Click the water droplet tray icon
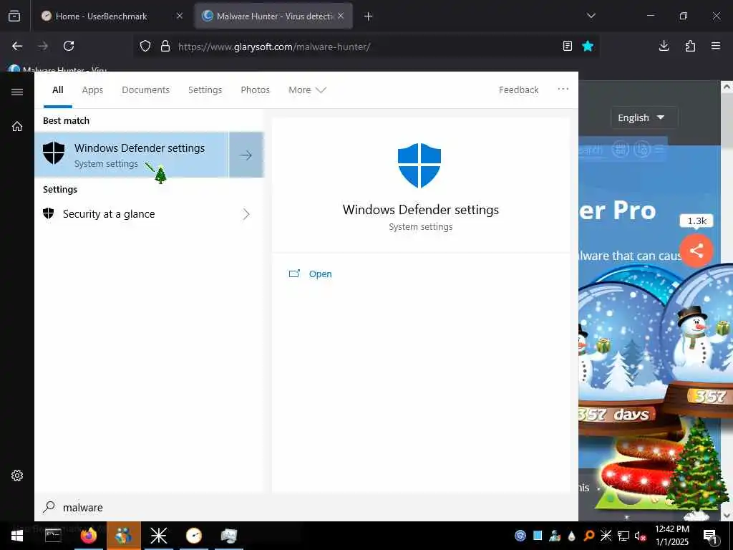 572,536
